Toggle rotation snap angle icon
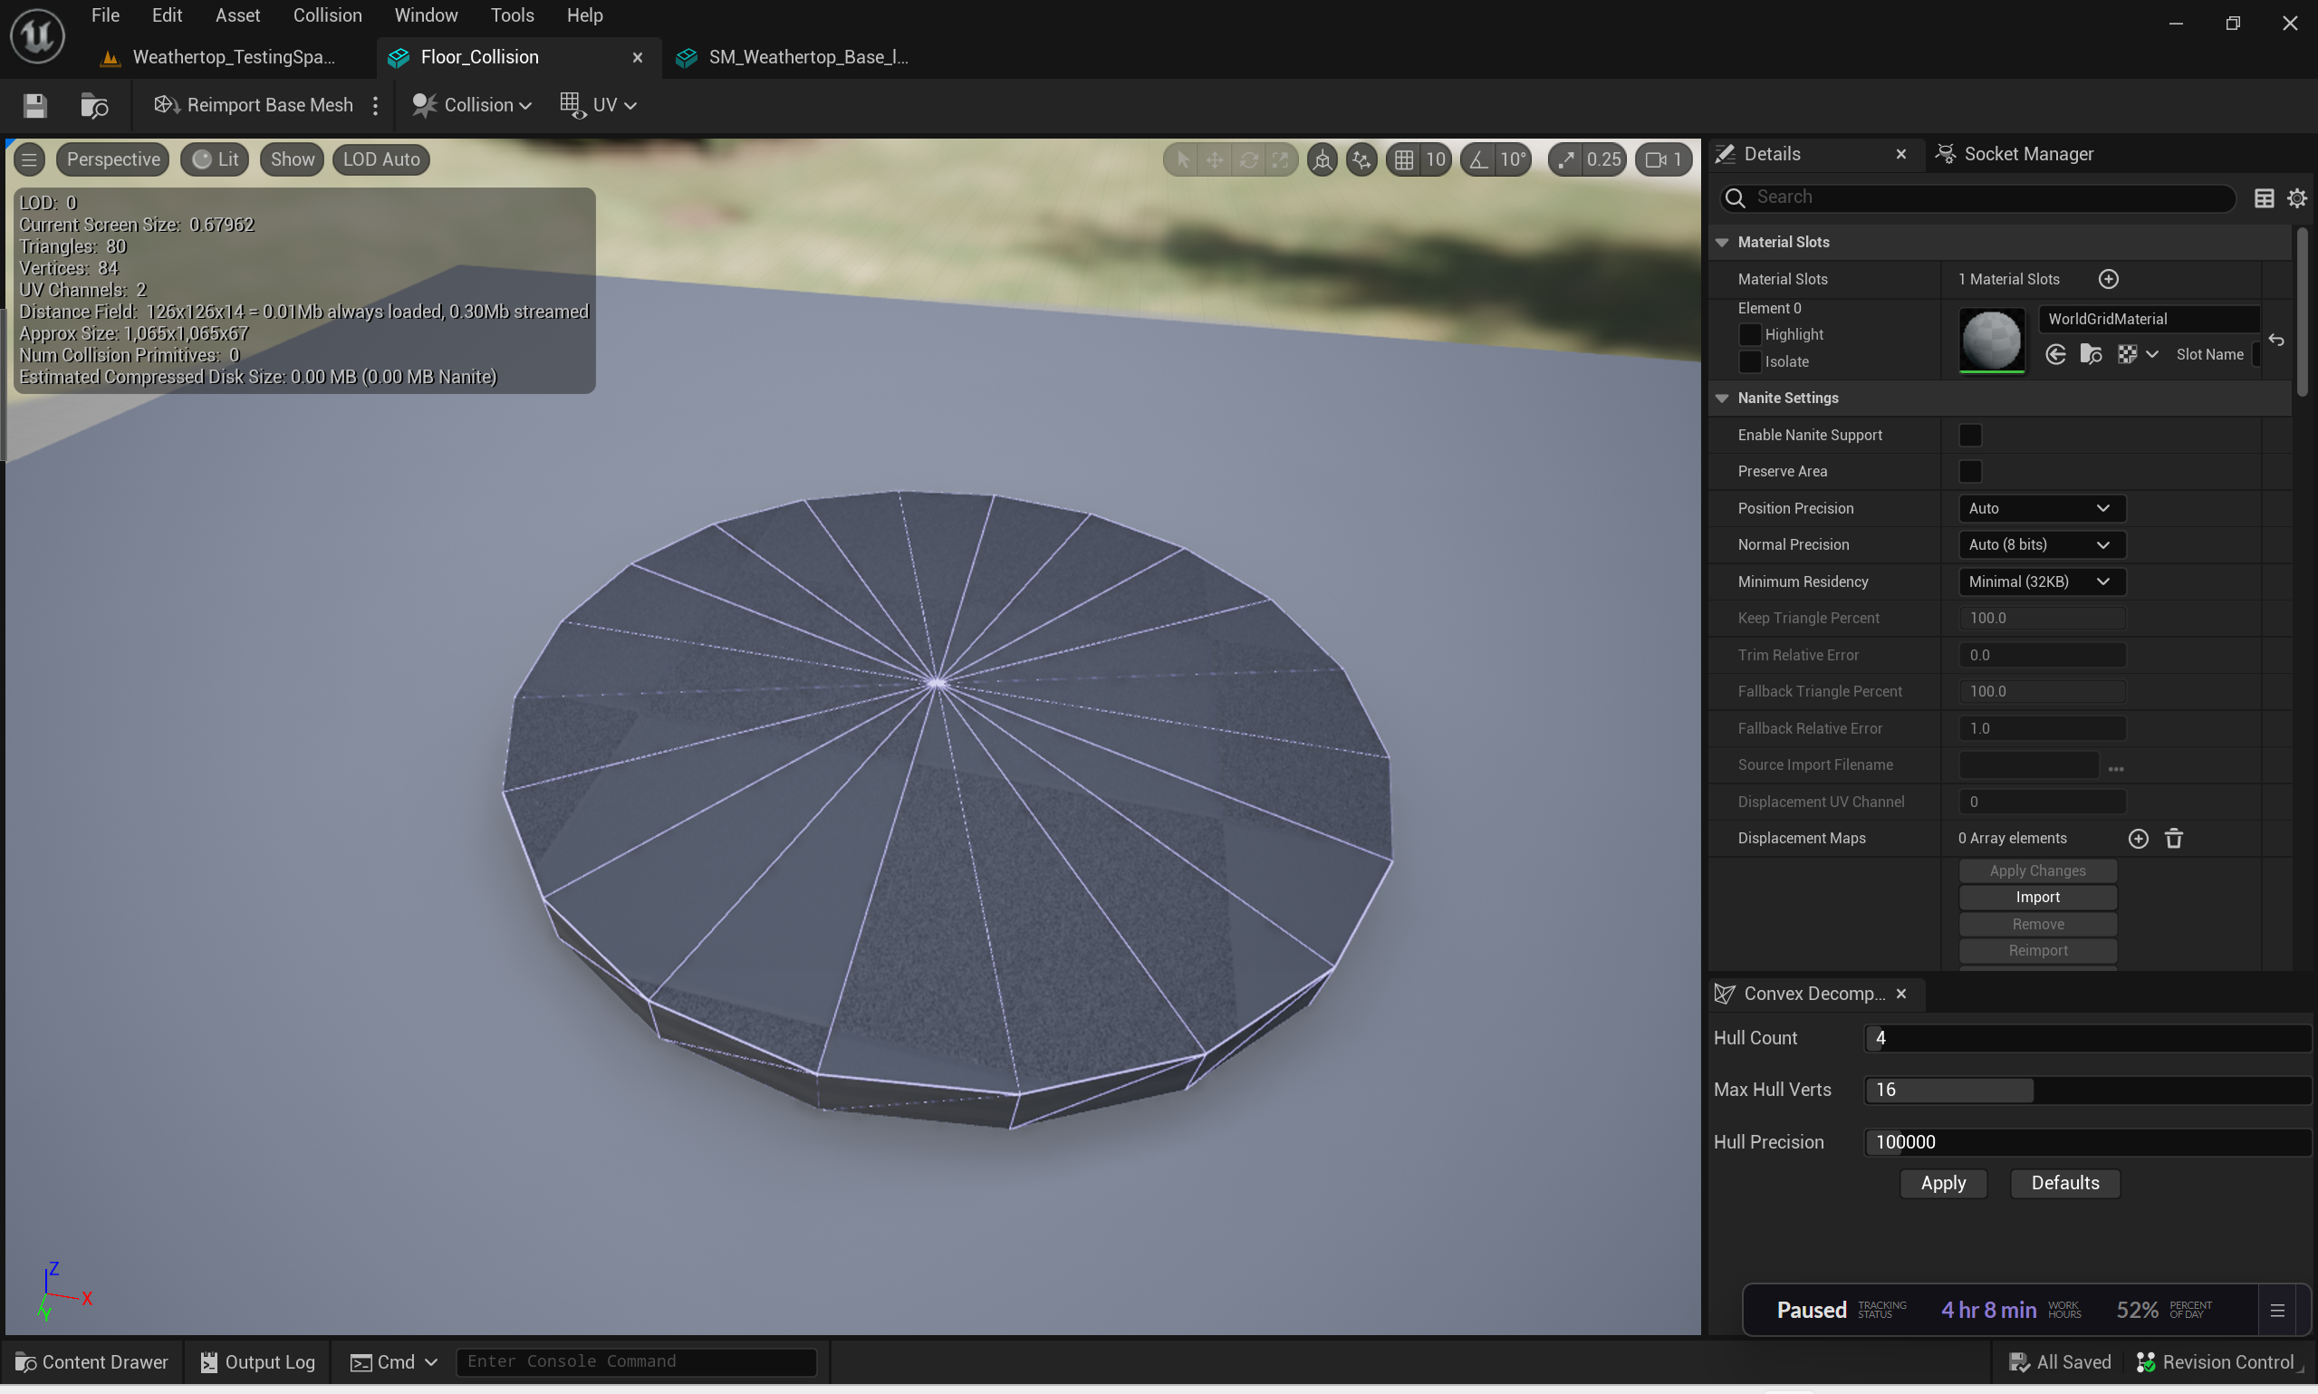The width and height of the screenshot is (2318, 1394). tap(1478, 159)
